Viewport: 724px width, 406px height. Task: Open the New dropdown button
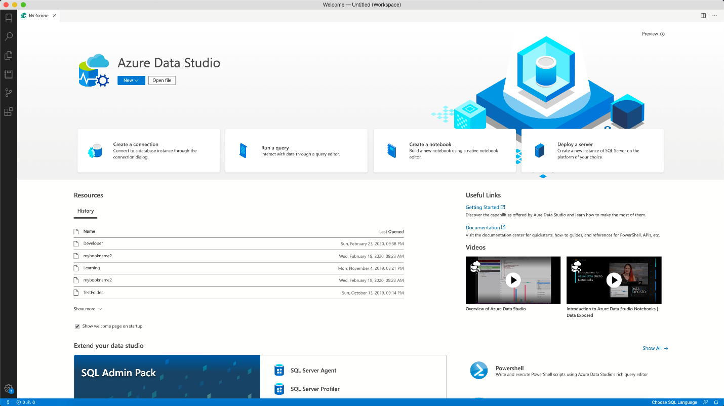tap(131, 80)
